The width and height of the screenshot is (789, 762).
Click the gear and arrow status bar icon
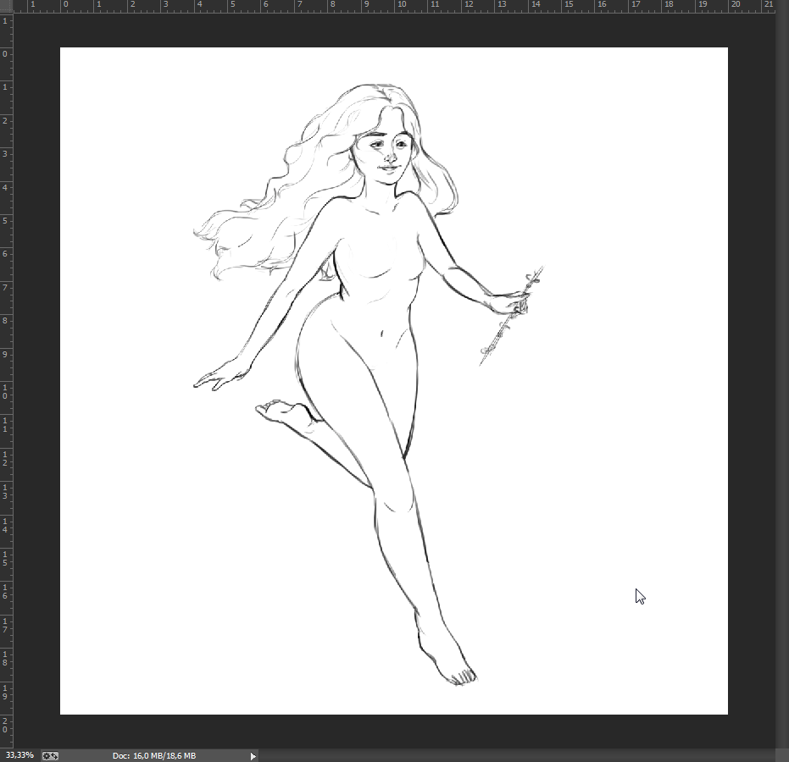(50, 755)
